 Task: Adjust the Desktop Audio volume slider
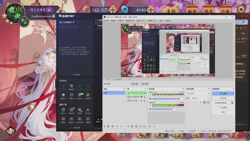(168, 109)
